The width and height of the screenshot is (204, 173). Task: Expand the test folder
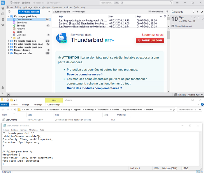11,38
